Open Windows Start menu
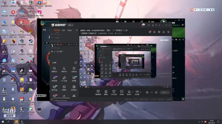The height and width of the screenshot is (124, 222). tap(2, 122)
